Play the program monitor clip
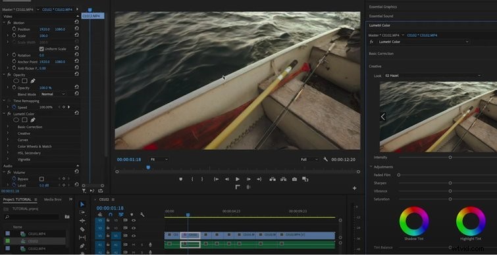The width and height of the screenshot is (497, 255). click(238, 179)
